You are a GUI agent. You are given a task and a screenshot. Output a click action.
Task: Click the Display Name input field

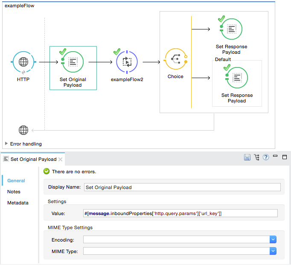pos(182,187)
